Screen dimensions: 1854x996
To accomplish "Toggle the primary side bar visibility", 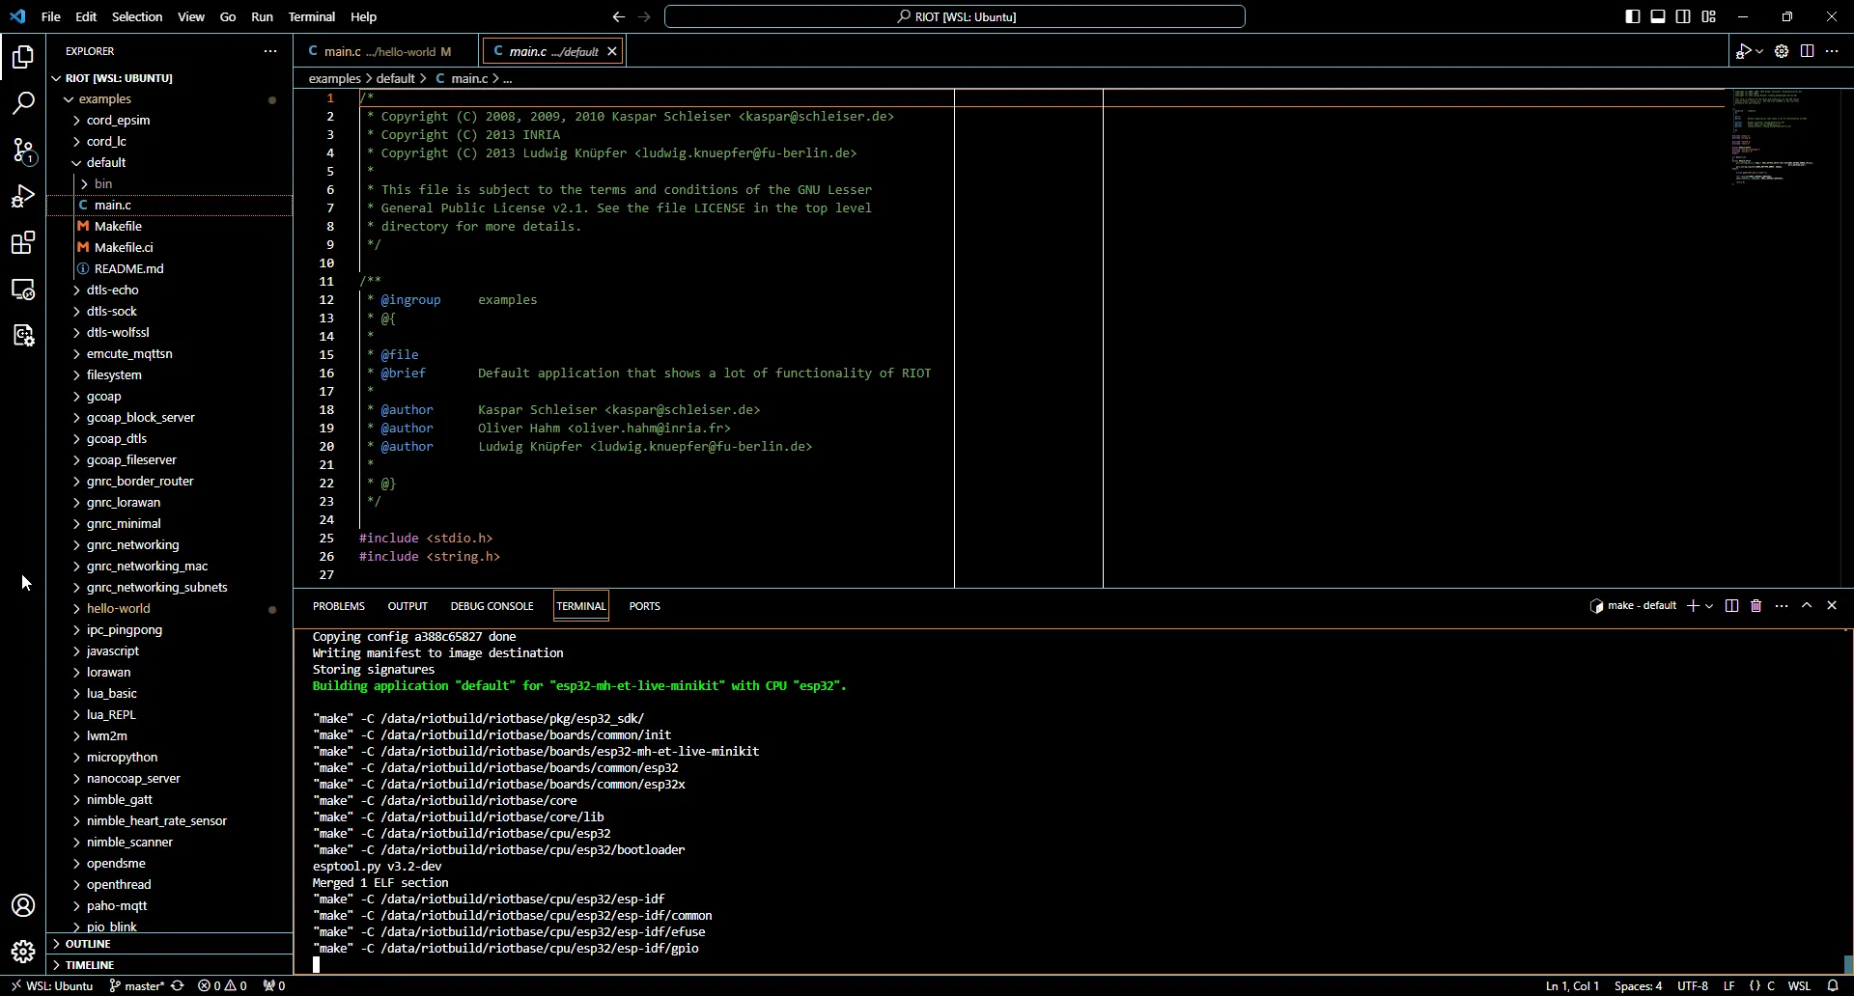I will (1633, 16).
